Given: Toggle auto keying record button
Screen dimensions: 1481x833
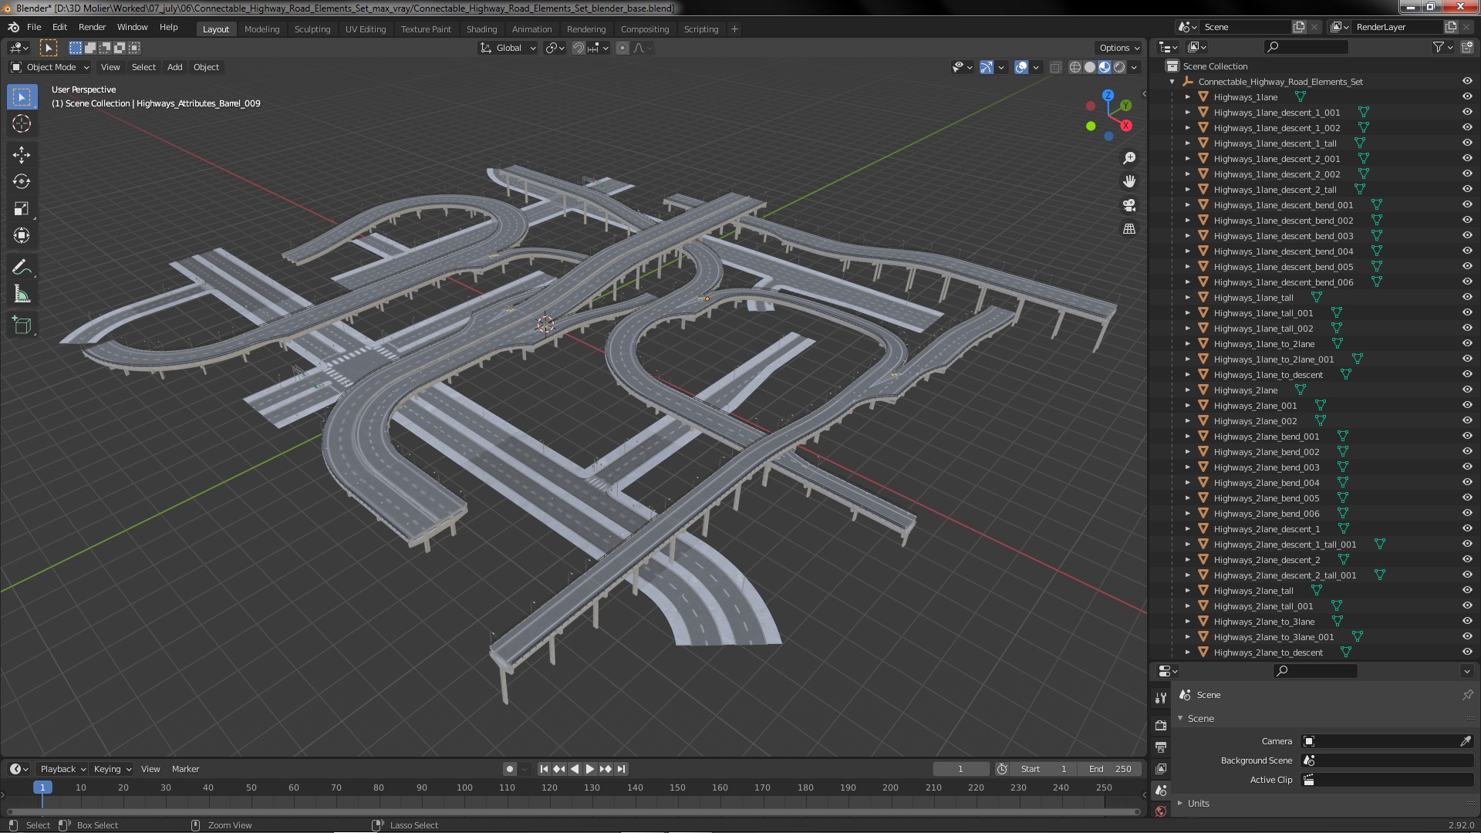Looking at the screenshot, I should 509,769.
